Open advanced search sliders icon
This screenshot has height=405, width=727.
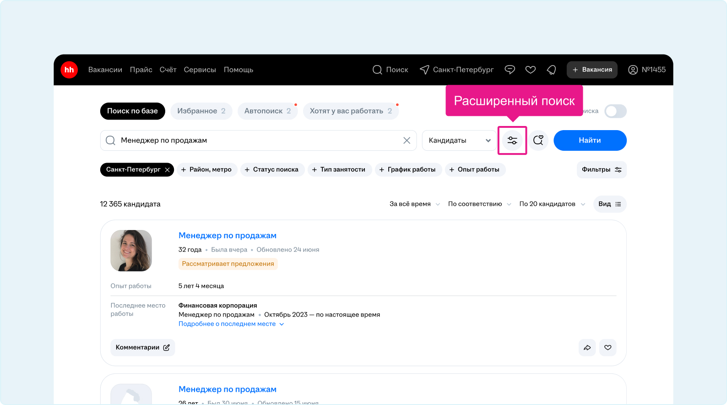pos(512,140)
